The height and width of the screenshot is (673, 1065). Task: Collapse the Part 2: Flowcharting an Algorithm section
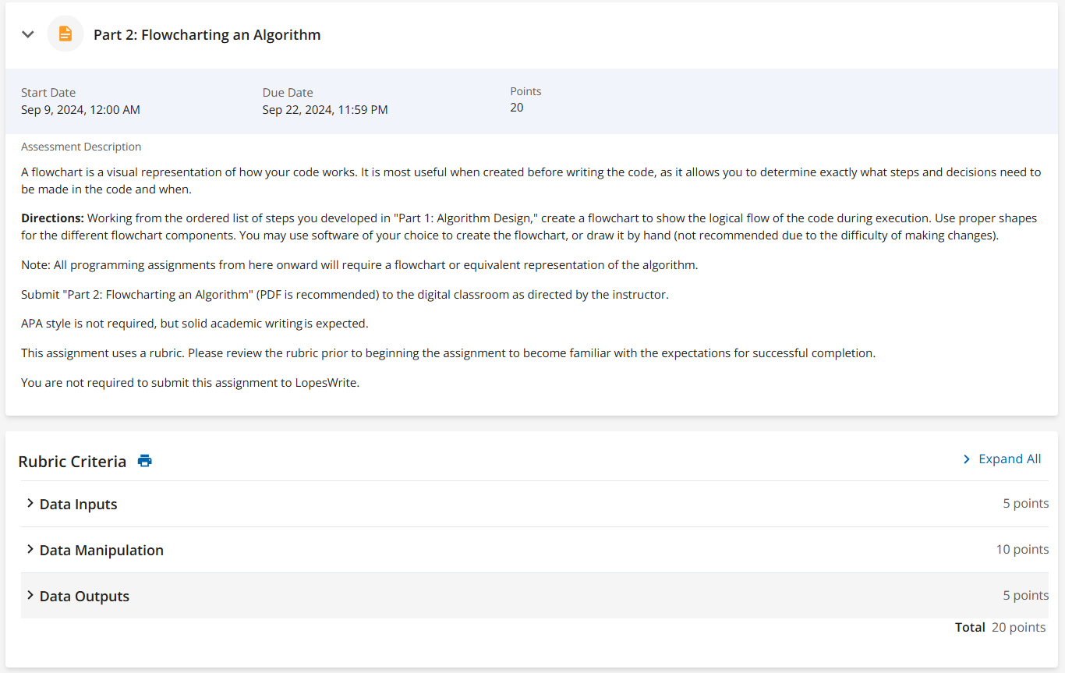pos(27,34)
